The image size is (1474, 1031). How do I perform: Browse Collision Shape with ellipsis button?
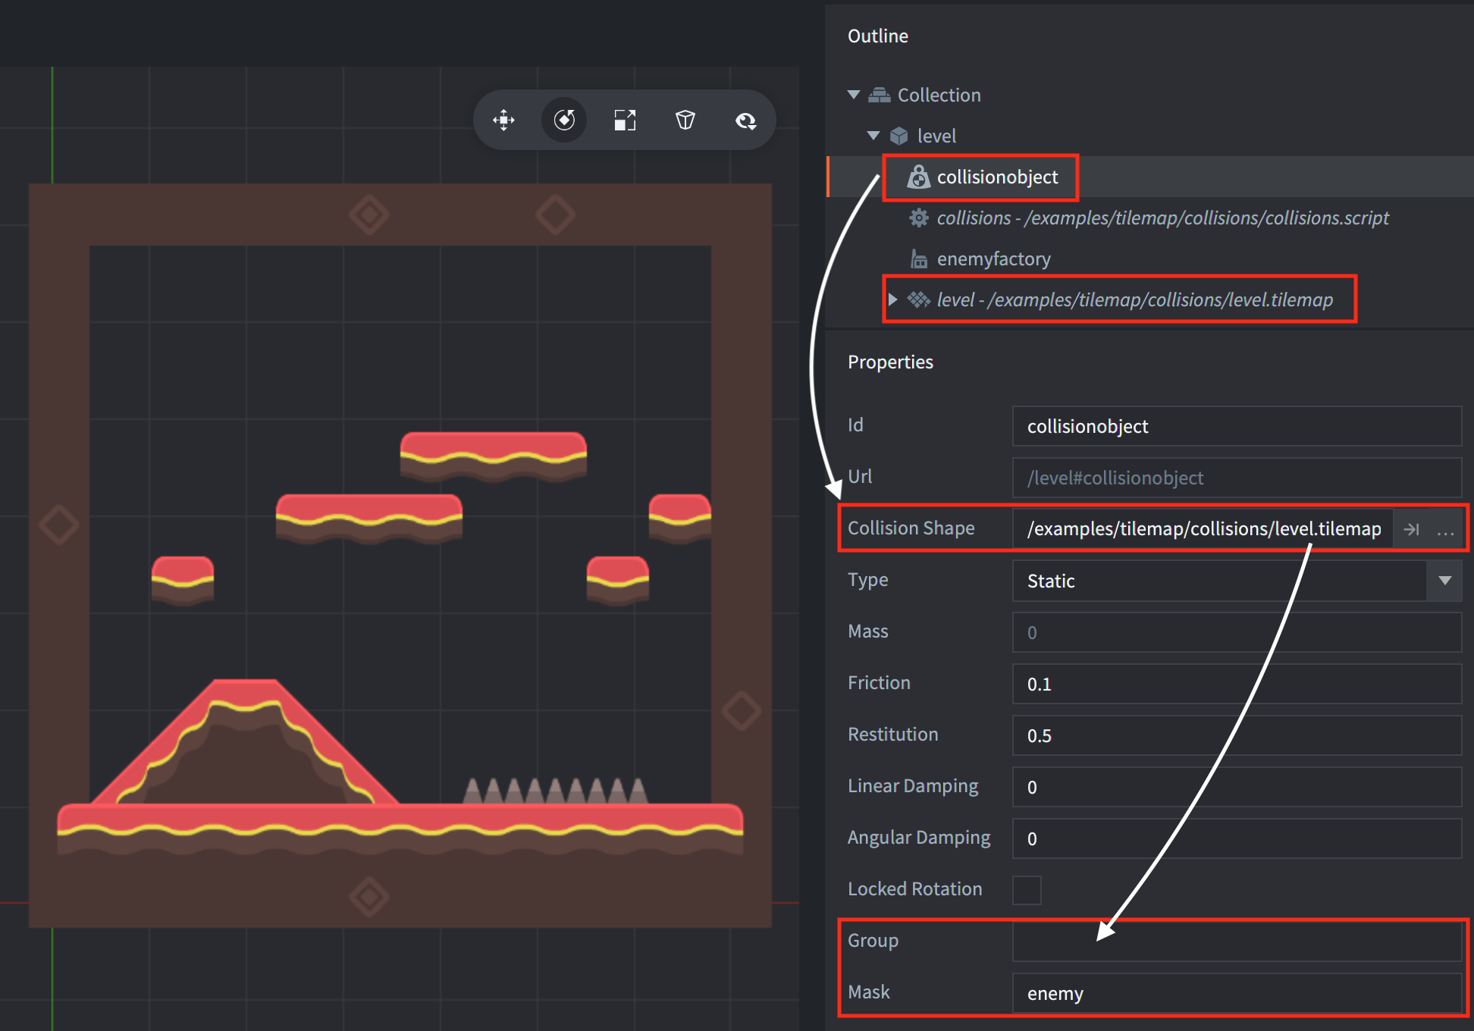[x=1445, y=529]
